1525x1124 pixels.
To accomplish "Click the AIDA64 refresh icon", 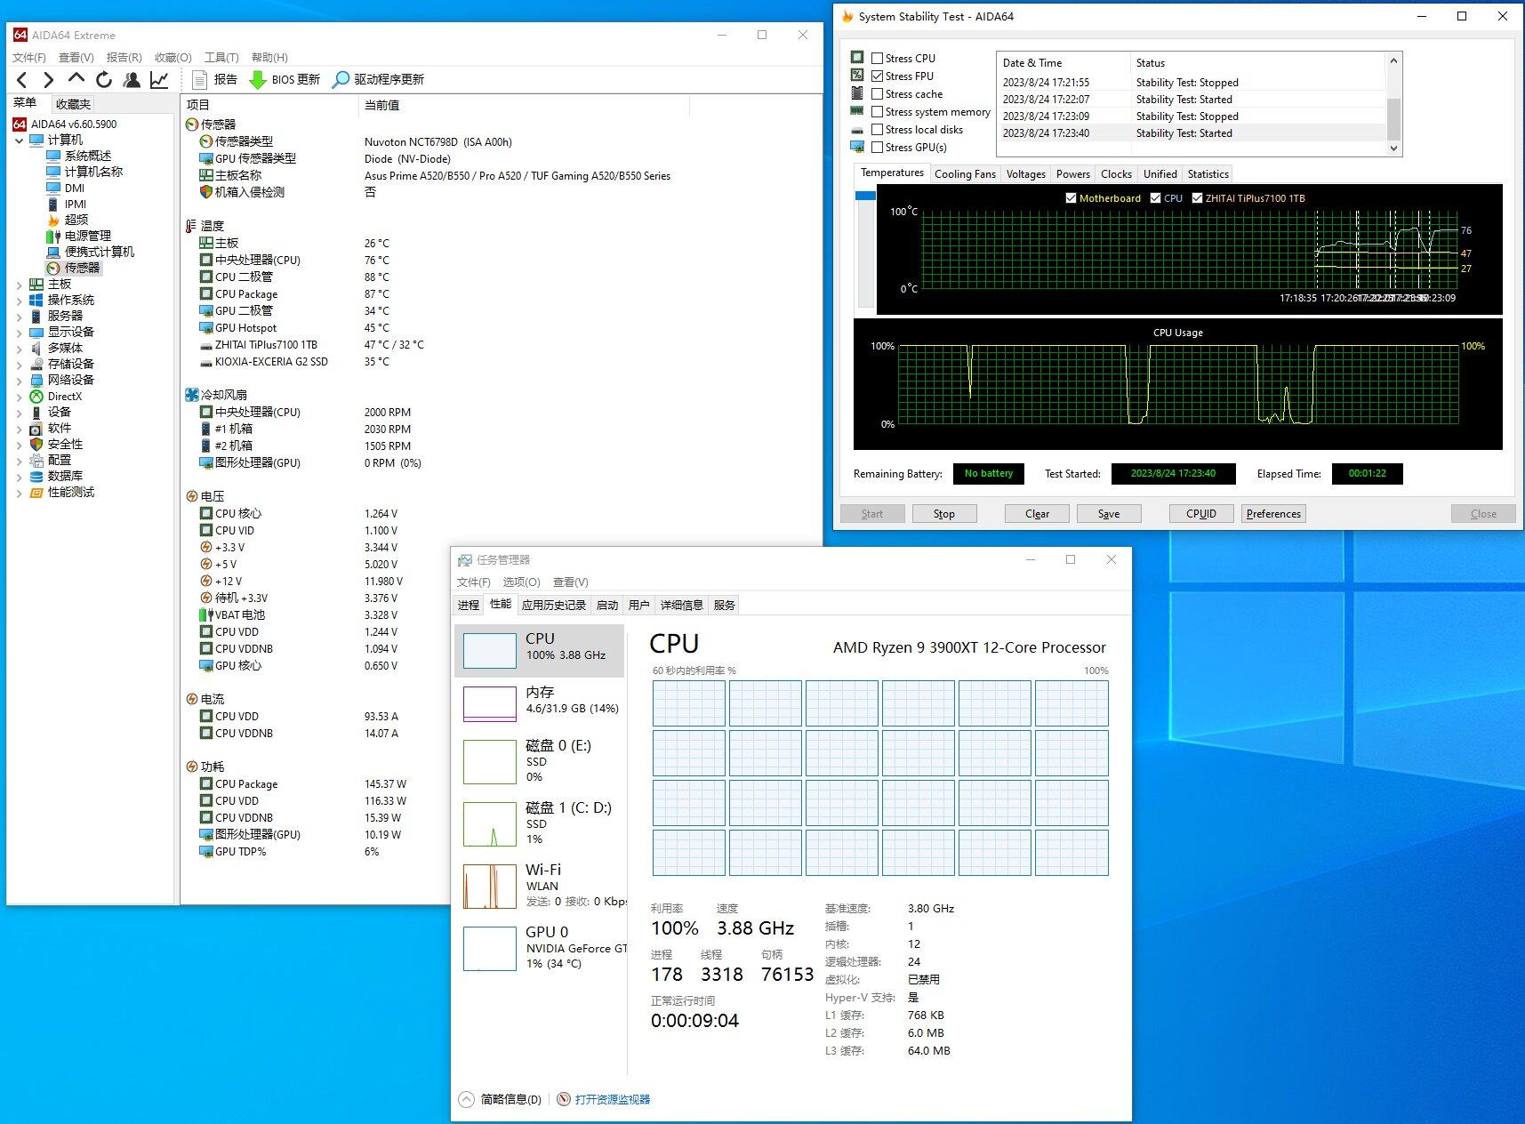I will 104,80.
